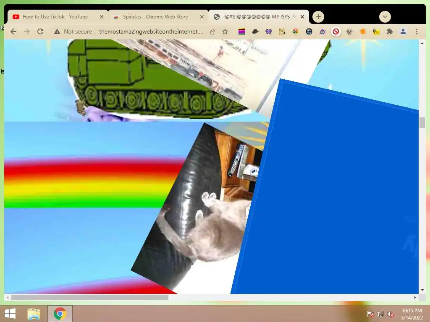This screenshot has height=322, width=430.
Task: Open the striped purple rectangle extension
Action: tap(241, 32)
